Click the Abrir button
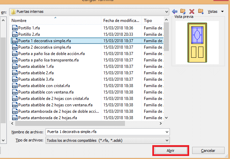Screen dimensions: 230x159 170,151
